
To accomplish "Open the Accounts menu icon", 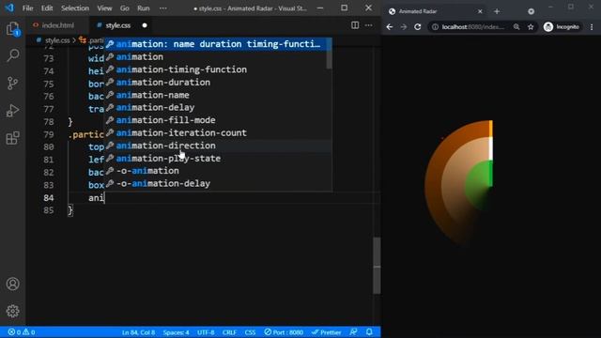I will click(x=12, y=284).
